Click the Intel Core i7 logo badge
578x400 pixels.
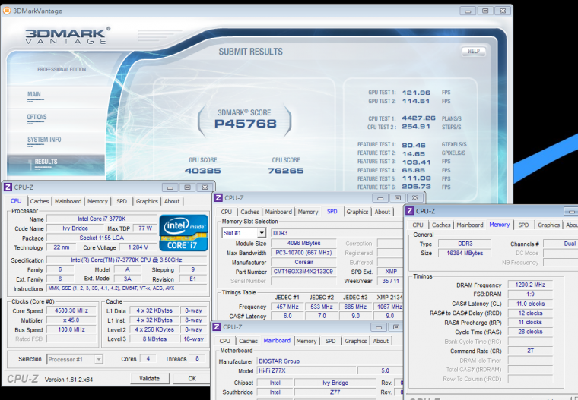tap(183, 234)
